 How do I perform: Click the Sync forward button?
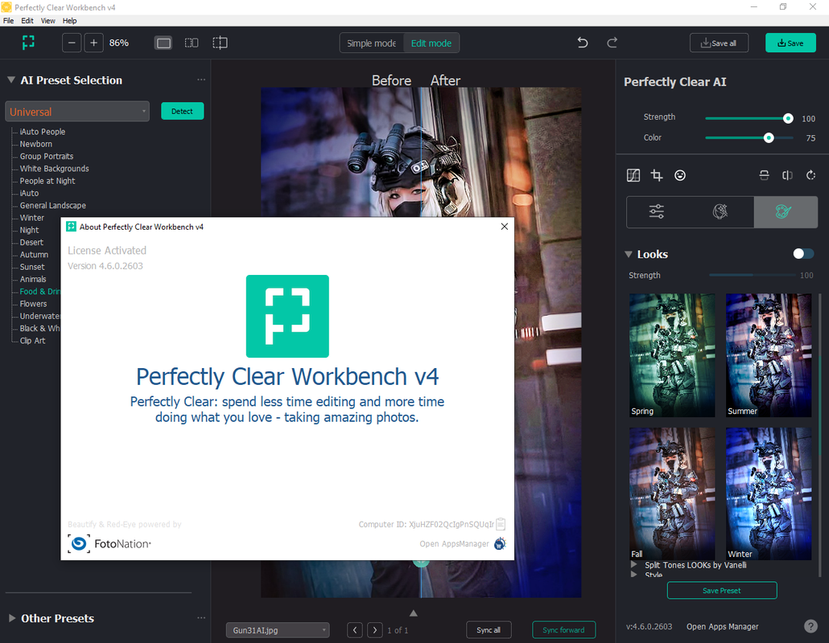[563, 630]
